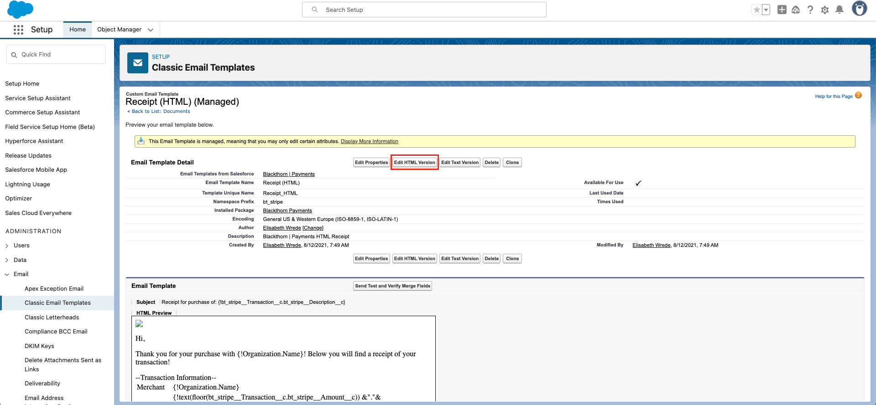
Task: Click the bottom Clone button
Action: (512, 259)
